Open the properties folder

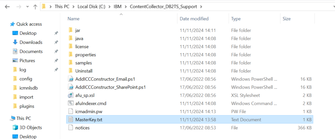[x=85, y=55]
